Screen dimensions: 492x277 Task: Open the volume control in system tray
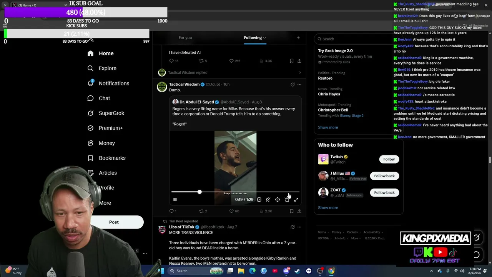coord(462,271)
